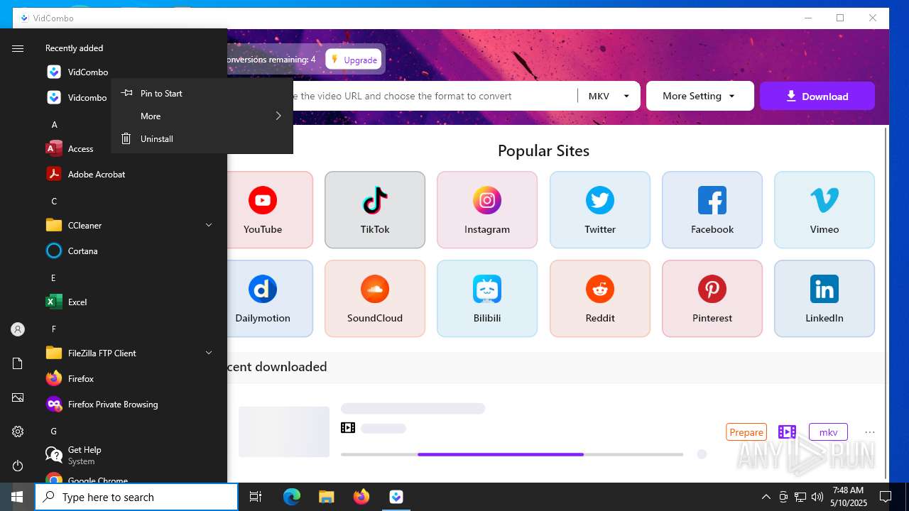Click the letter C section header

point(54,202)
